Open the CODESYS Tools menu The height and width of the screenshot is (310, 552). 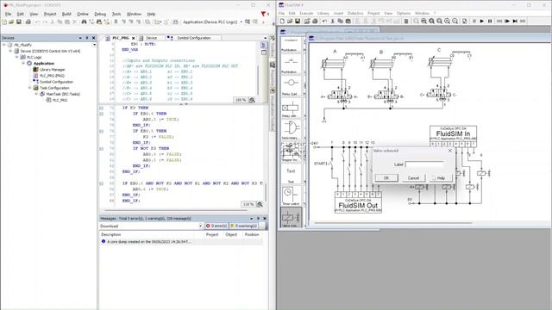(116, 14)
